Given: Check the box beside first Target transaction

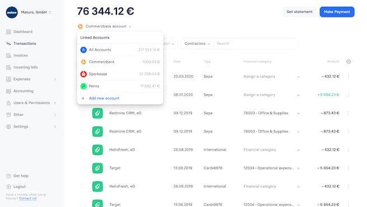Looking at the screenshot, I should pos(83,168).
